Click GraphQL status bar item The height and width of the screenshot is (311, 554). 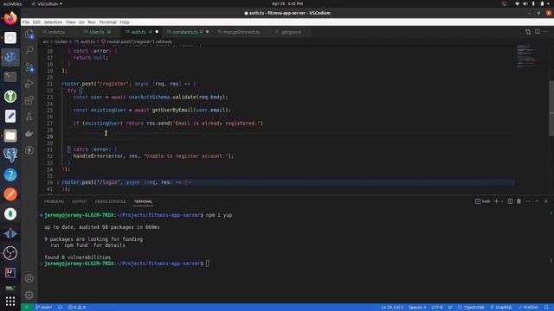point(501,308)
